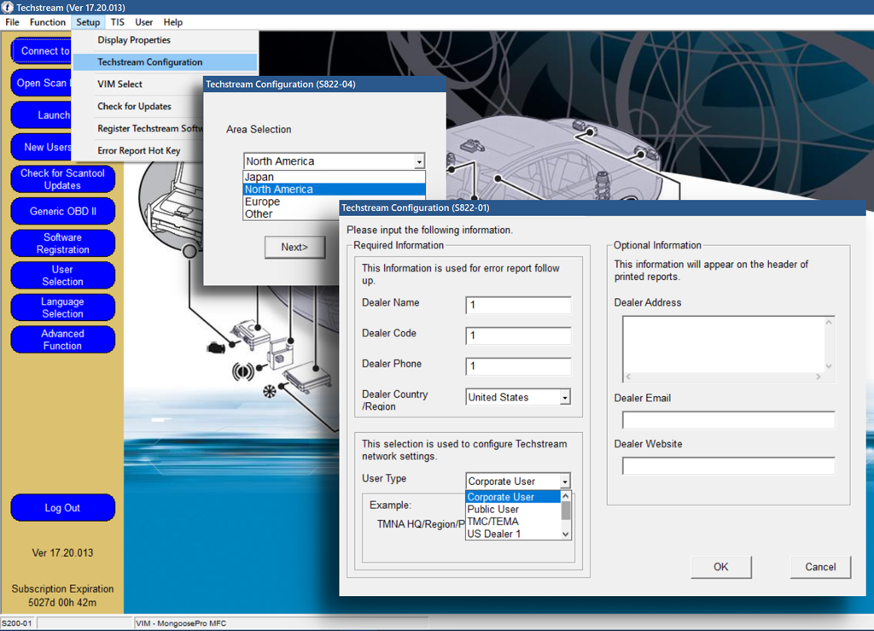Viewport: 874px width, 631px height.
Task: Select Europe in the area list
Action: click(x=262, y=202)
